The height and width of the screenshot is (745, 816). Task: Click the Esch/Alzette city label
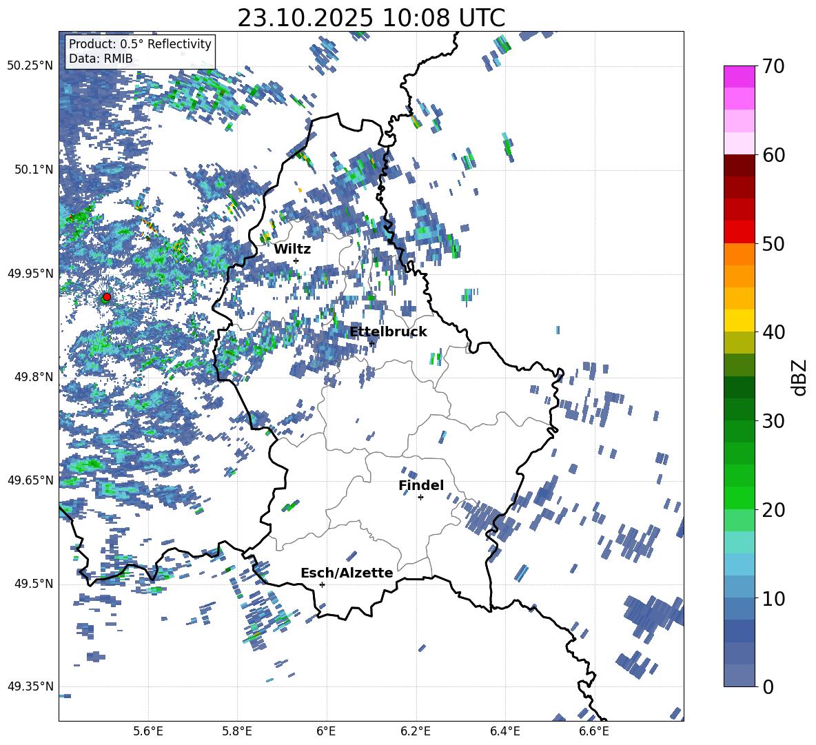click(x=347, y=573)
